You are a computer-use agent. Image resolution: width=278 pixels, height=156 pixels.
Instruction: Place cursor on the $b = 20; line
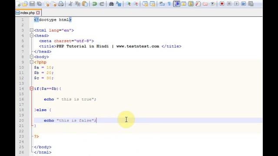[x=44, y=73]
